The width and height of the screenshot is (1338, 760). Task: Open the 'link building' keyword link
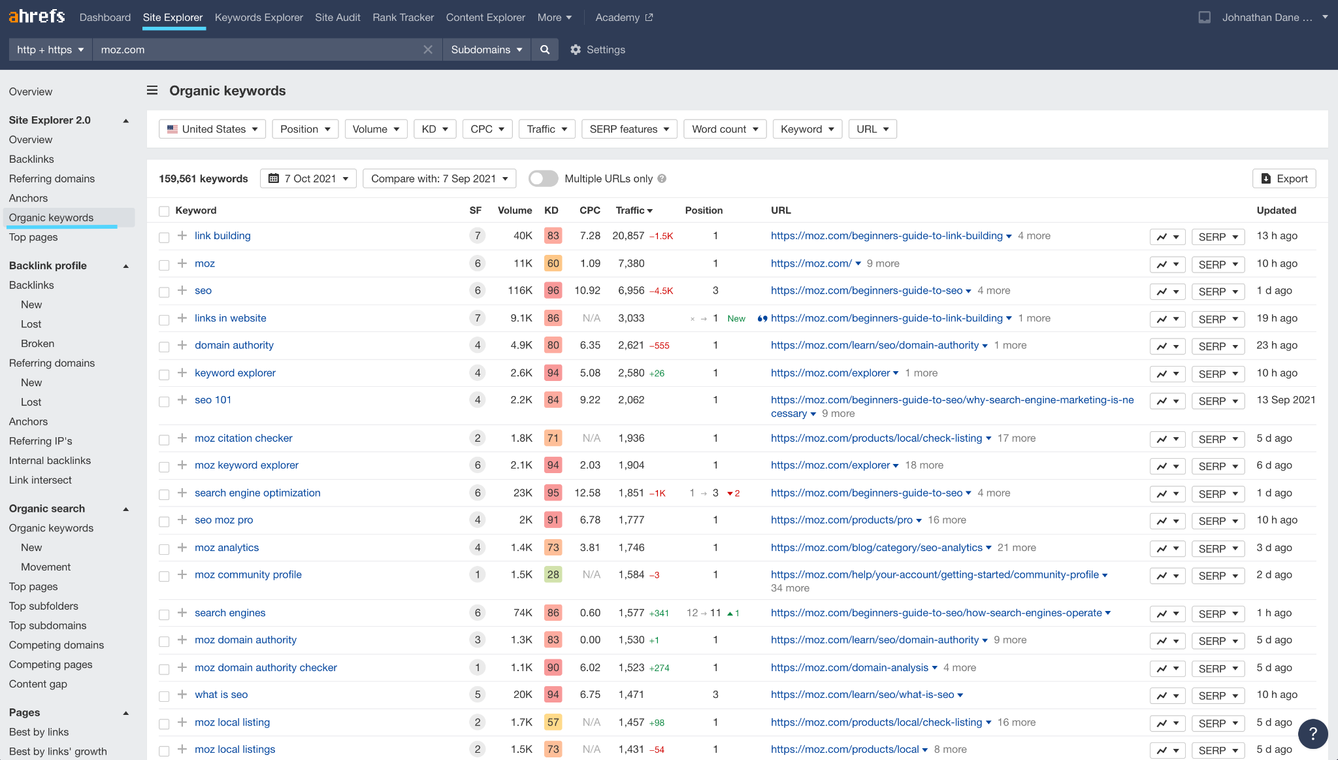coord(223,235)
